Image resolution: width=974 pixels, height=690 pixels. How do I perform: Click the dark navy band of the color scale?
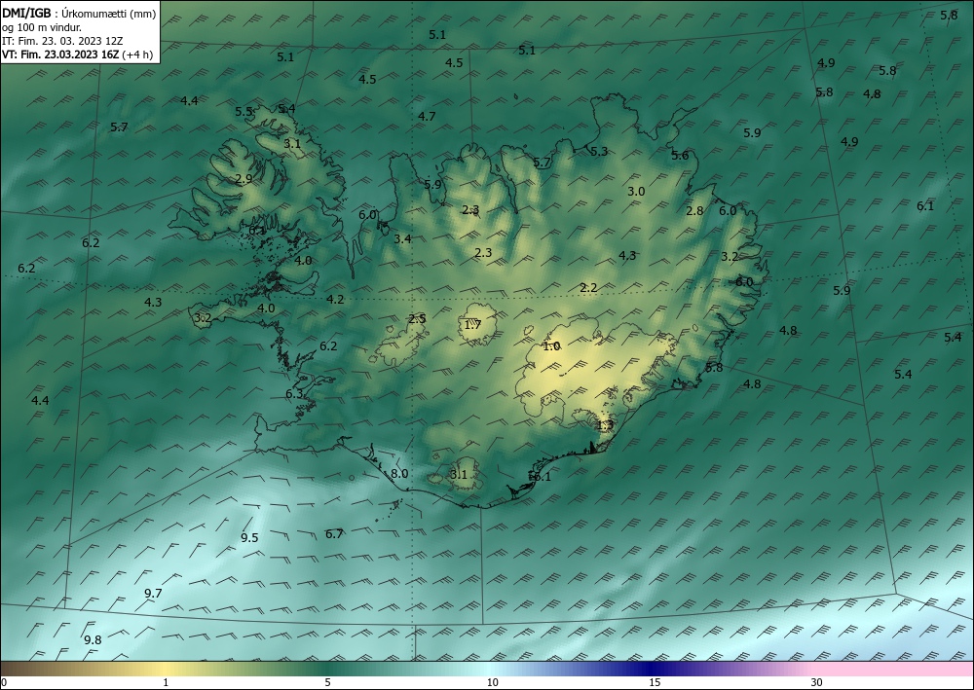tap(653, 669)
